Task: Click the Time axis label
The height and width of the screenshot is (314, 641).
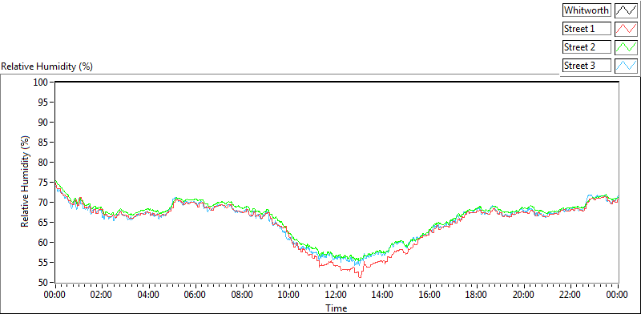Action: click(x=337, y=308)
